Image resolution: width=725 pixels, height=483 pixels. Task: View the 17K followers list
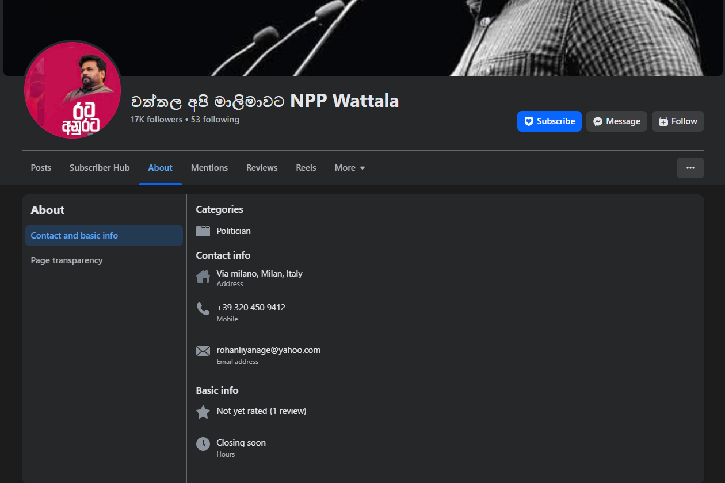click(157, 120)
